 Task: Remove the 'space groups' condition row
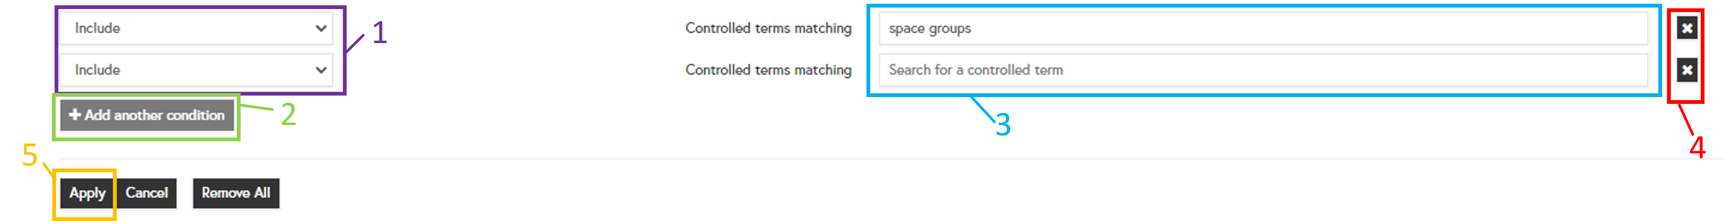pyautogui.click(x=1686, y=28)
